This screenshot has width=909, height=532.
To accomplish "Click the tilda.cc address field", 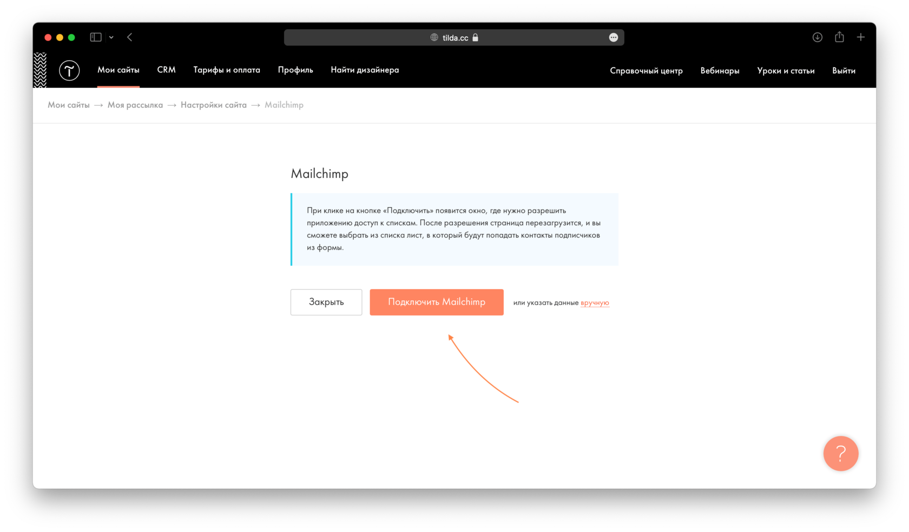I will 454,37.
